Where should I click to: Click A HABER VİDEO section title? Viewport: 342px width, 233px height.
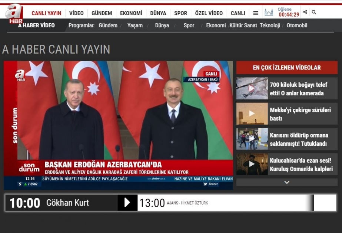point(36,26)
